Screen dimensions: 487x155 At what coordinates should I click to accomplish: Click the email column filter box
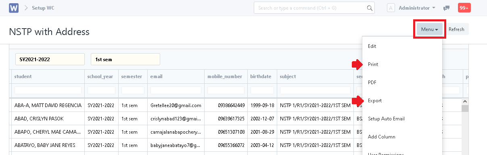pos(176,90)
